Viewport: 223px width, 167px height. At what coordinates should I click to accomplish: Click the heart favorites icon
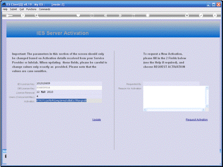[78, 15]
